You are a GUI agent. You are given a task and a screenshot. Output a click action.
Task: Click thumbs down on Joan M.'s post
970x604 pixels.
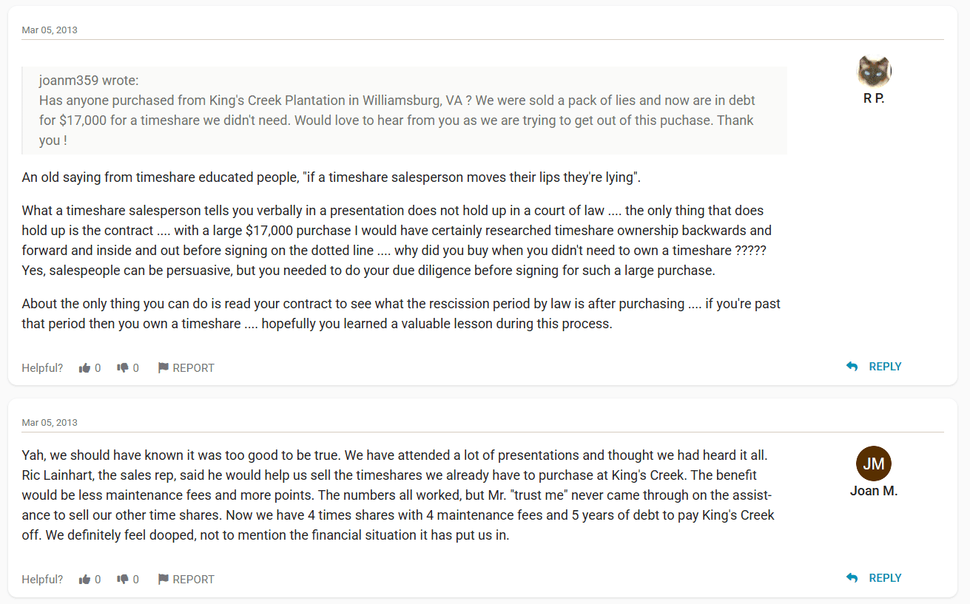click(x=122, y=580)
